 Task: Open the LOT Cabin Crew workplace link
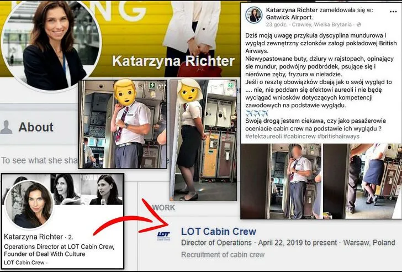[x=219, y=232]
